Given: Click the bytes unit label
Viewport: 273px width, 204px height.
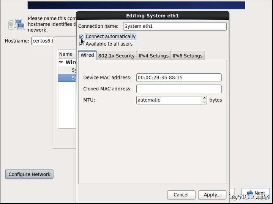Looking at the screenshot, I should point(216,100).
